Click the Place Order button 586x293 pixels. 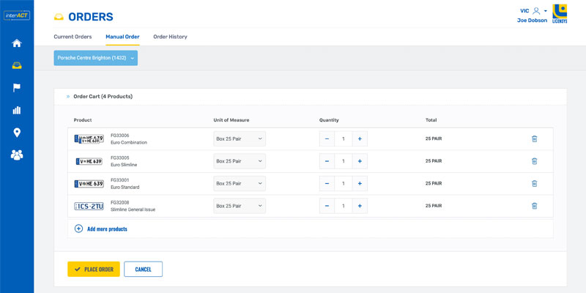[94, 270]
